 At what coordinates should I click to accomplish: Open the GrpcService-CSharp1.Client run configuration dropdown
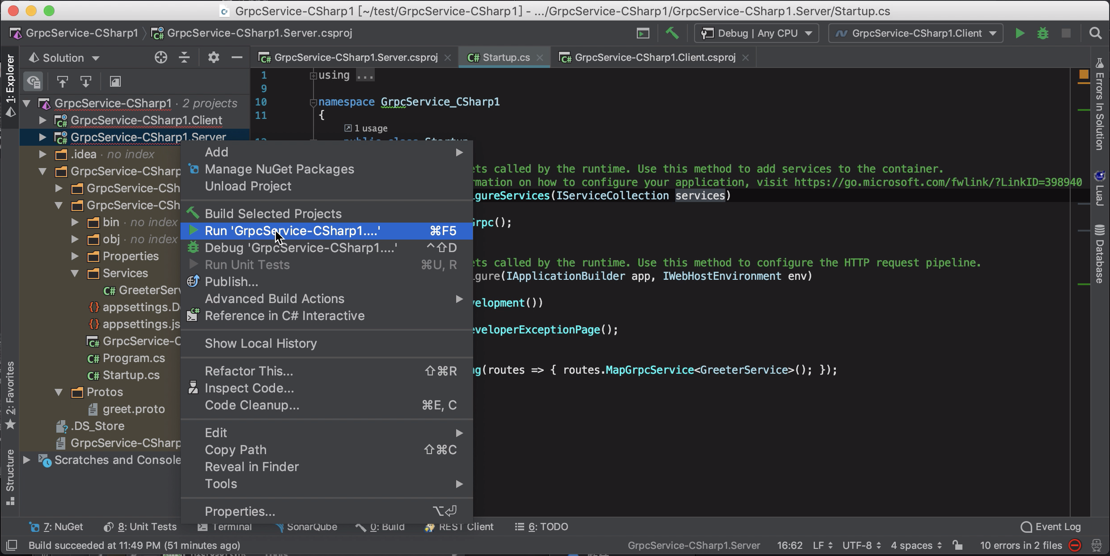pos(915,33)
